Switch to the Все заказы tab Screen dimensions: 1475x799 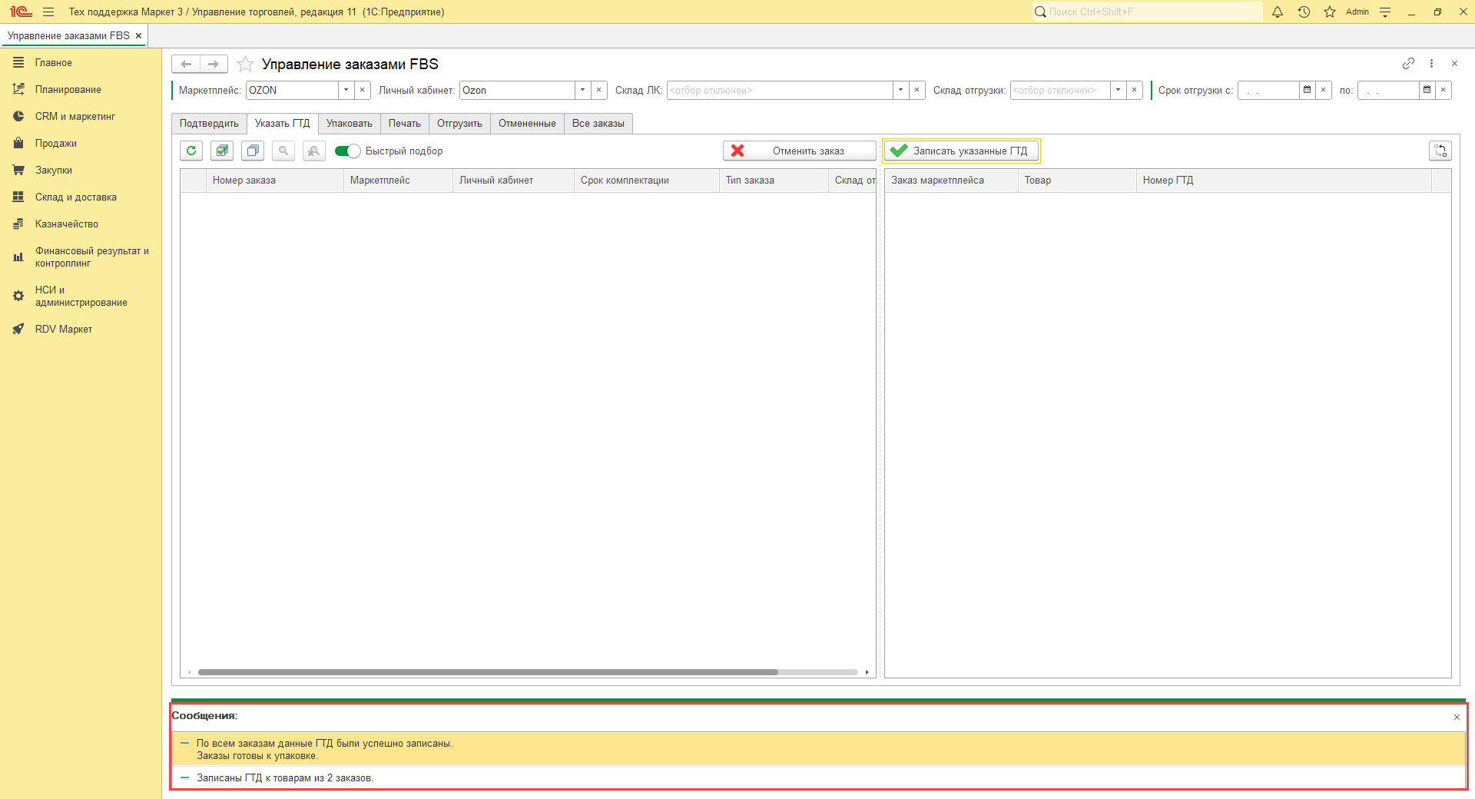598,123
